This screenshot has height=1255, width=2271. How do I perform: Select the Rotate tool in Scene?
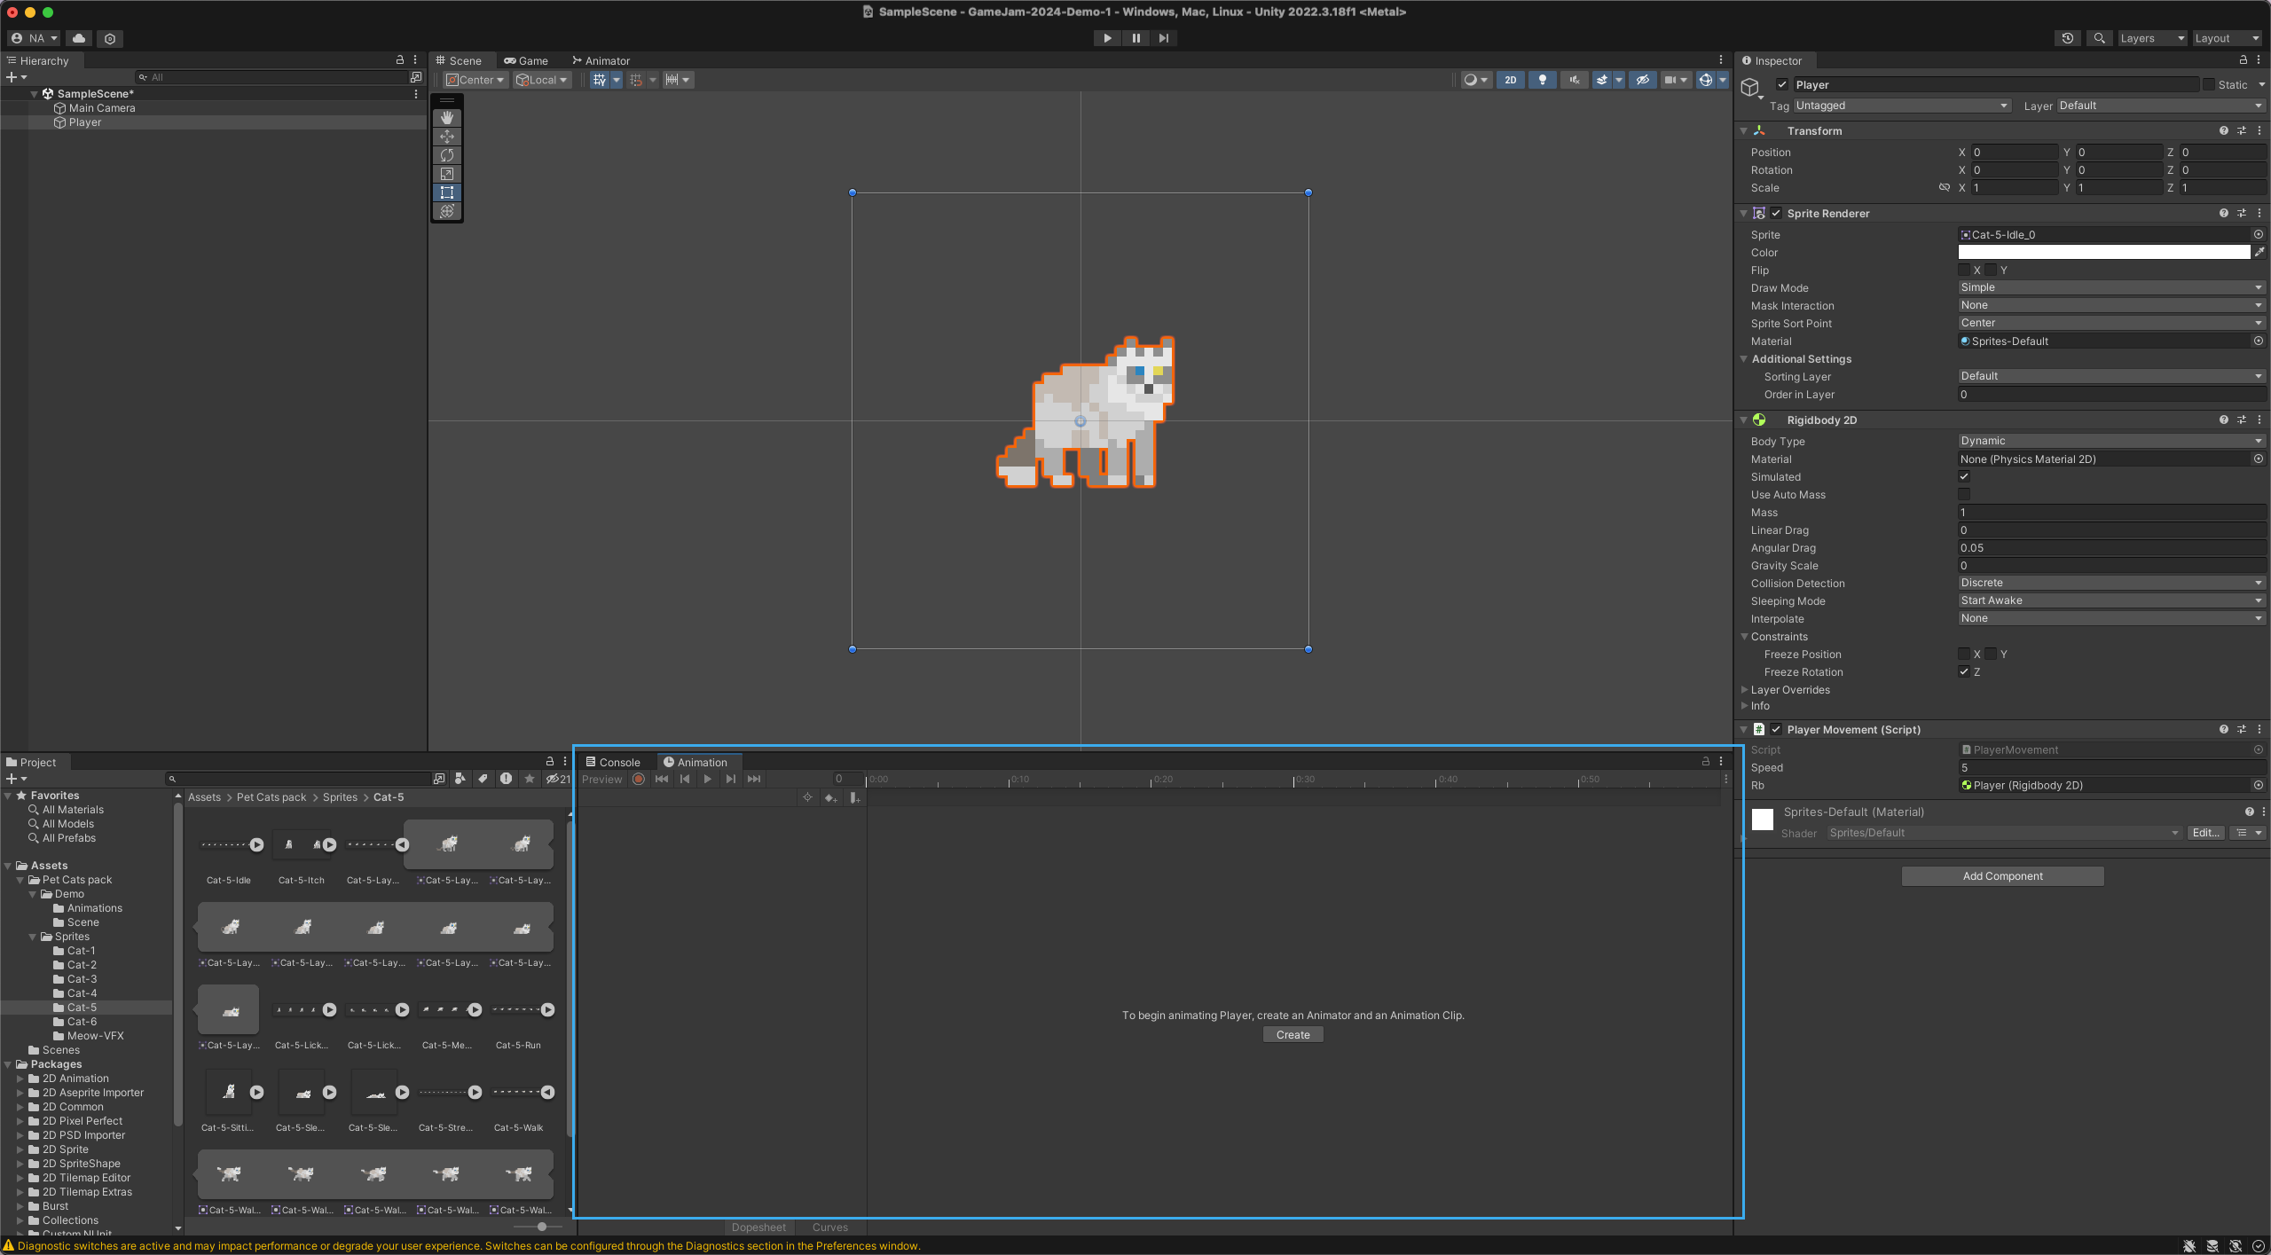point(447,155)
